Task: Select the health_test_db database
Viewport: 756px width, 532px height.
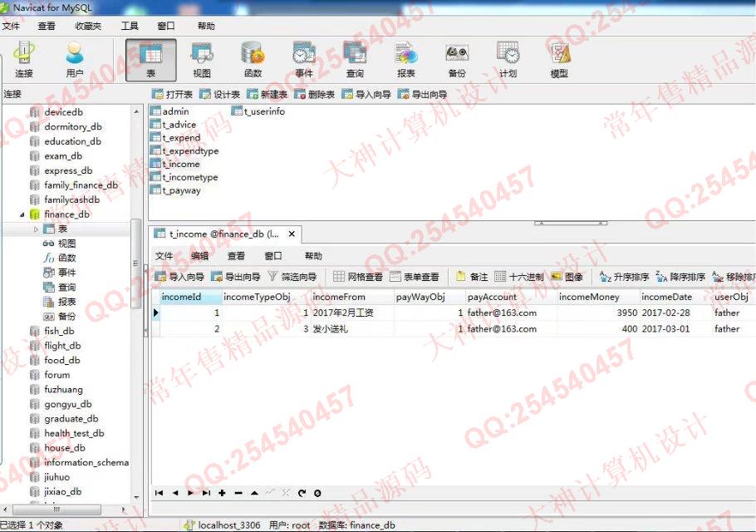Action: coord(74,433)
